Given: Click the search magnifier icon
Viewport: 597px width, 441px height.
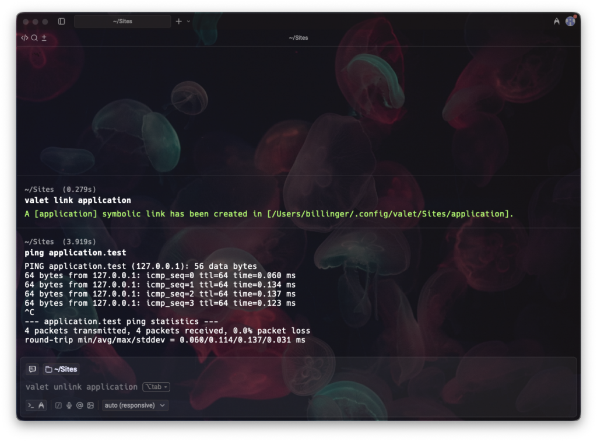Looking at the screenshot, I should (x=34, y=38).
